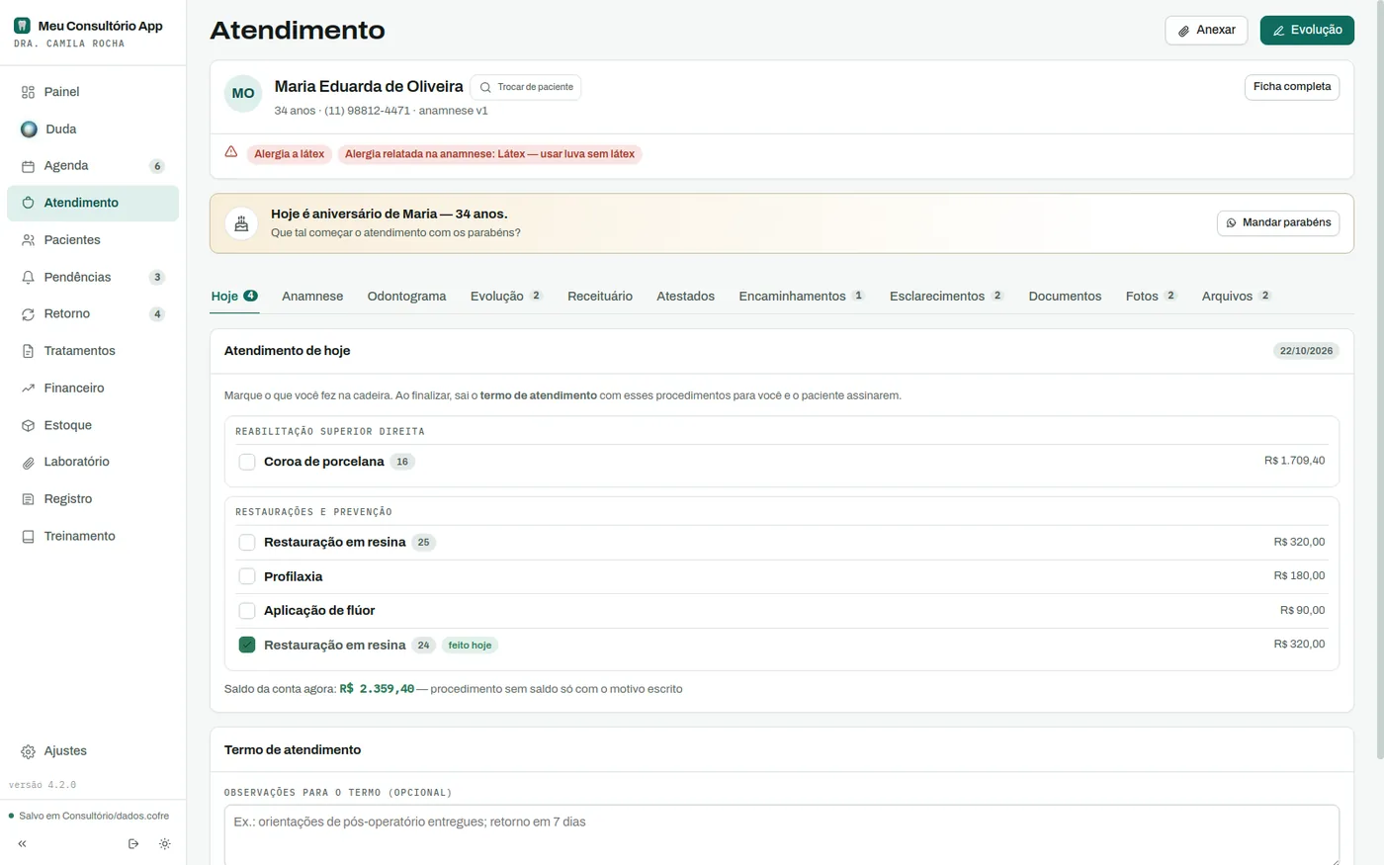Check Aplicação de flúor procedure
Image resolution: width=1384 pixels, height=865 pixels.
click(x=247, y=610)
